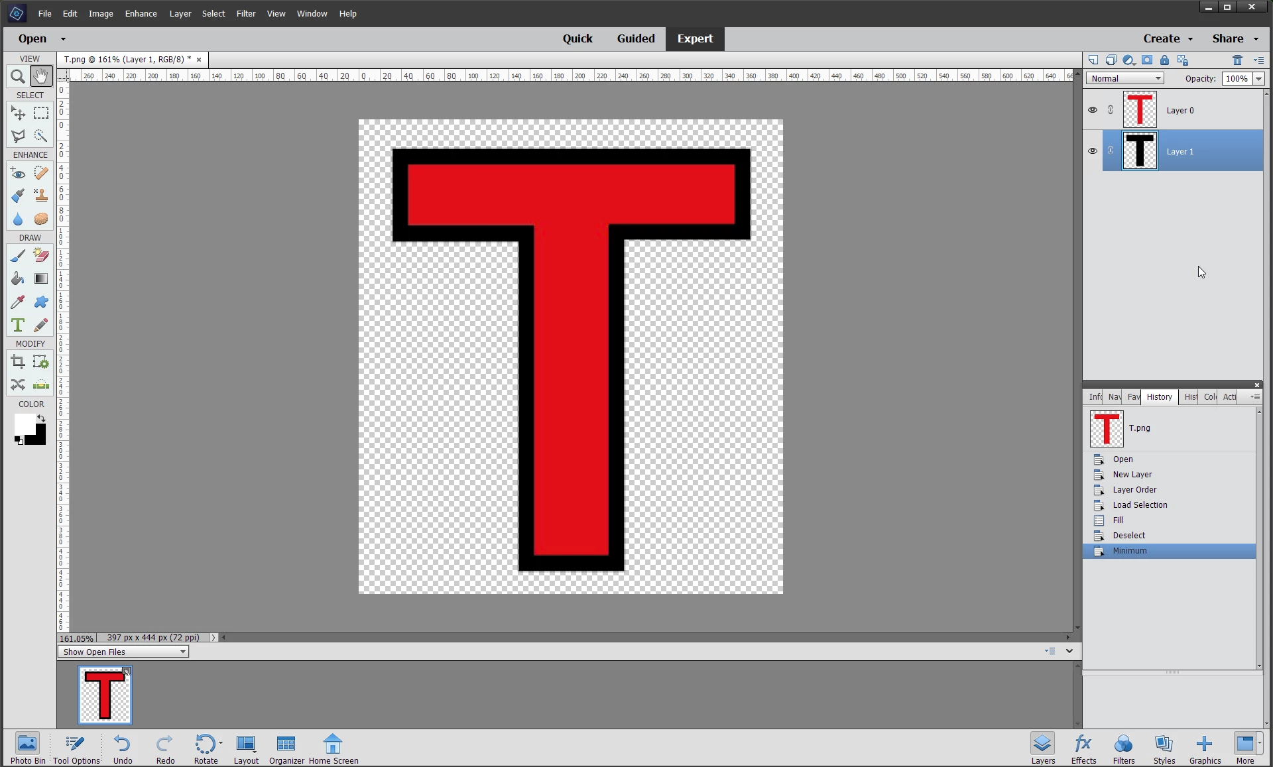The width and height of the screenshot is (1273, 767).
Task: Select the Crop tool
Action: [x=18, y=362]
